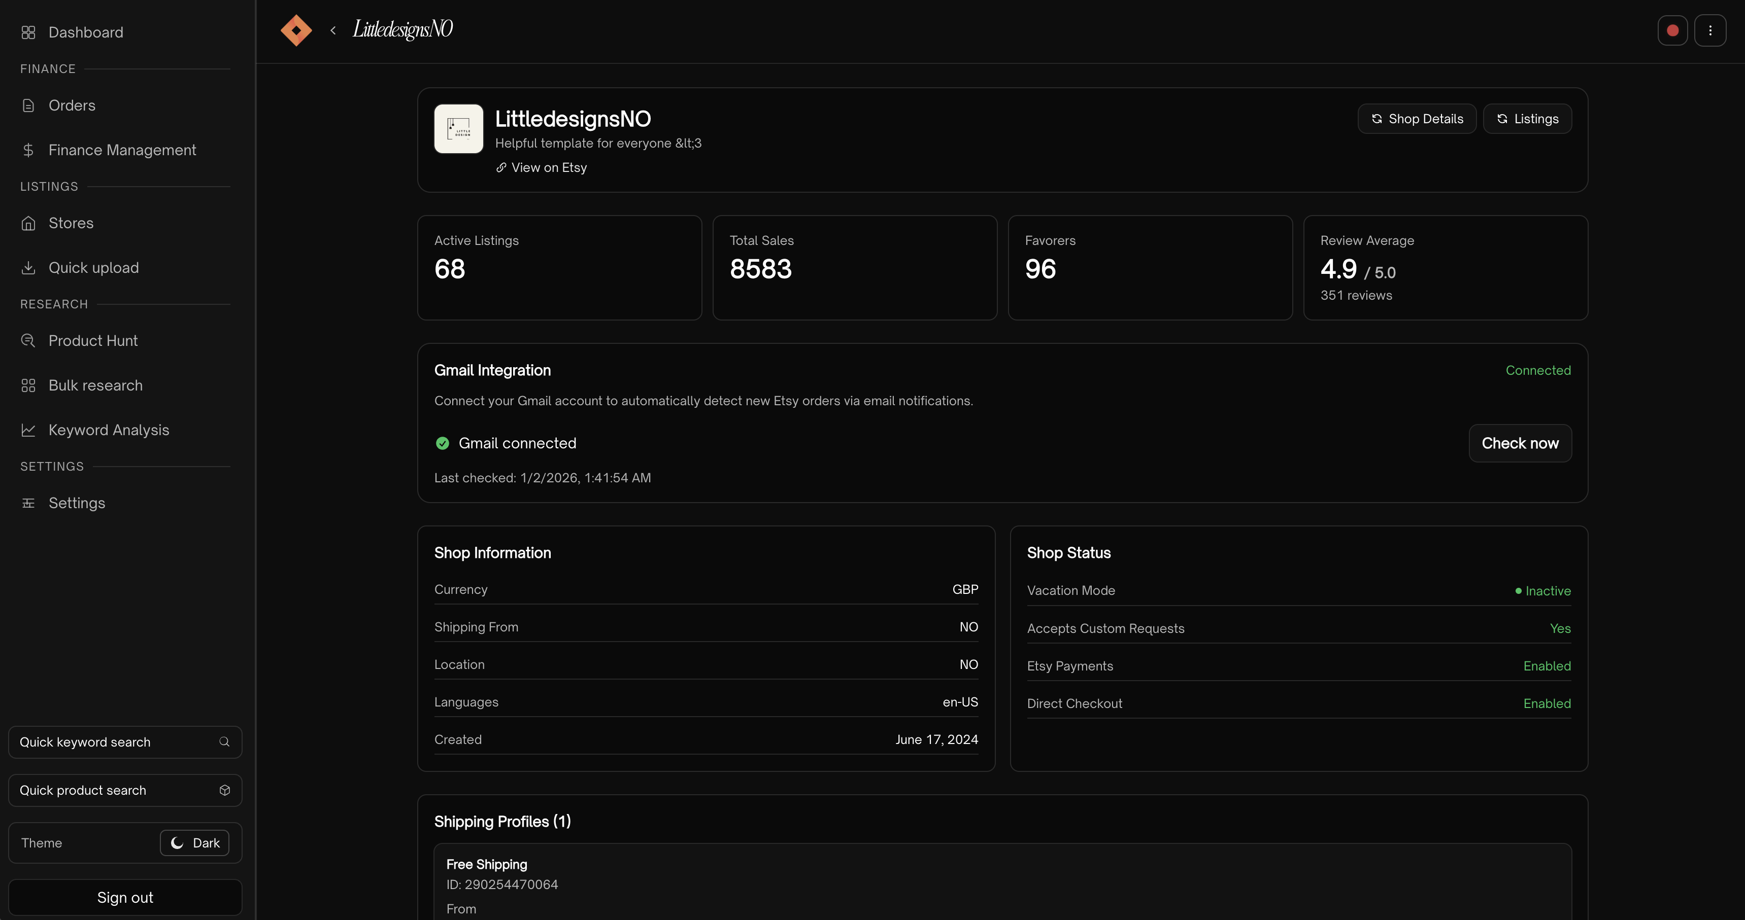The width and height of the screenshot is (1745, 920).
Task: Refresh Shop Details
Action: 1417,119
